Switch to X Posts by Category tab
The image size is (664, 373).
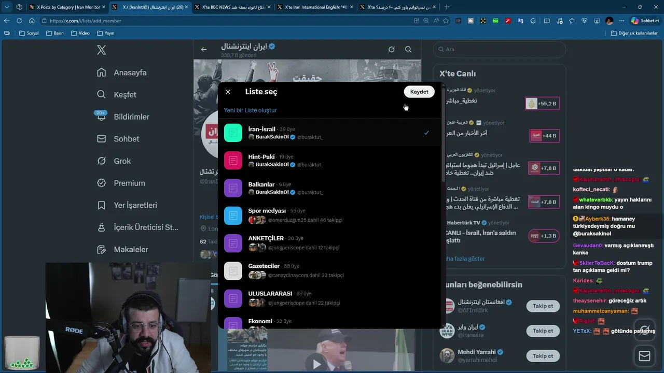pos(67,7)
